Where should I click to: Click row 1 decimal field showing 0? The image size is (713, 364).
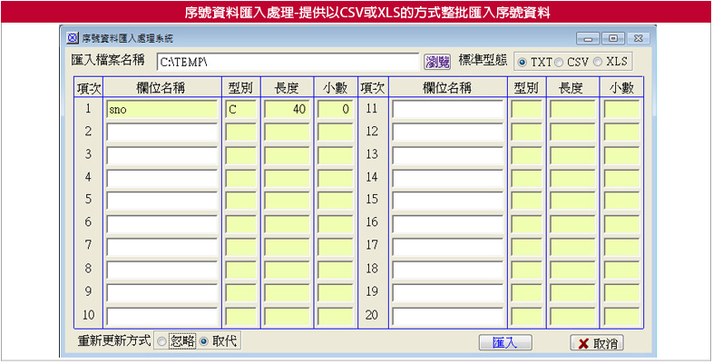(x=335, y=109)
